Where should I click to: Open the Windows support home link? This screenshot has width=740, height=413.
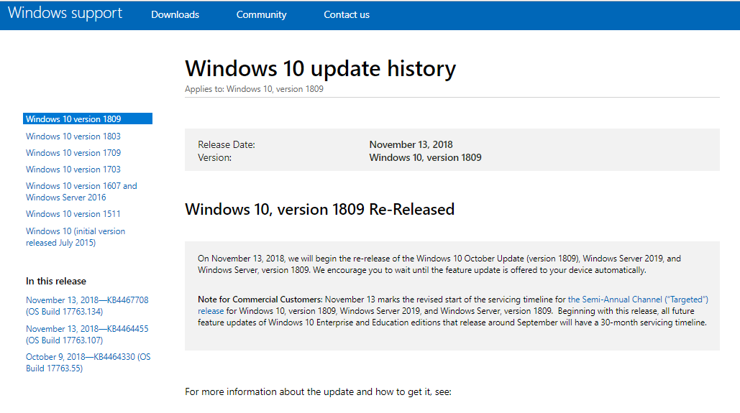(65, 13)
